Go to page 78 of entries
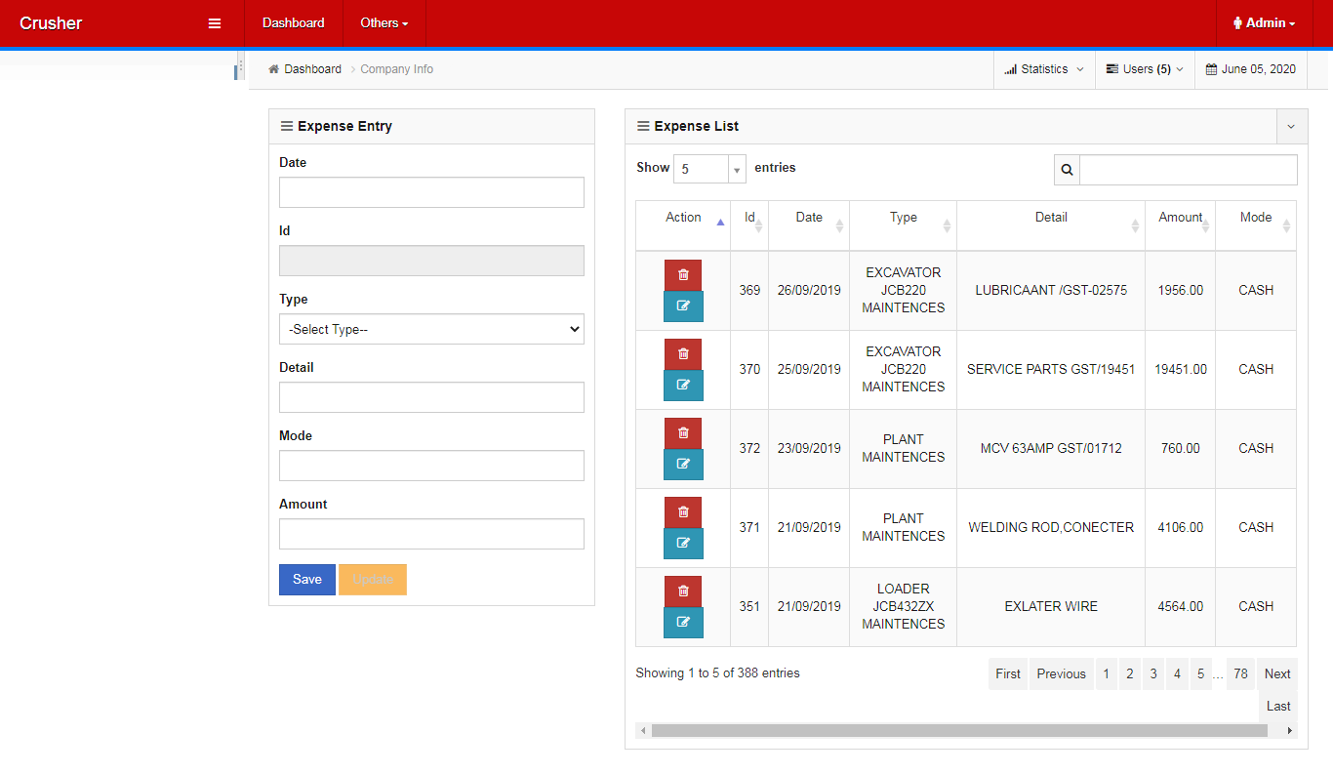This screenshot has width=1333, height=774. tap(1240, 674)
